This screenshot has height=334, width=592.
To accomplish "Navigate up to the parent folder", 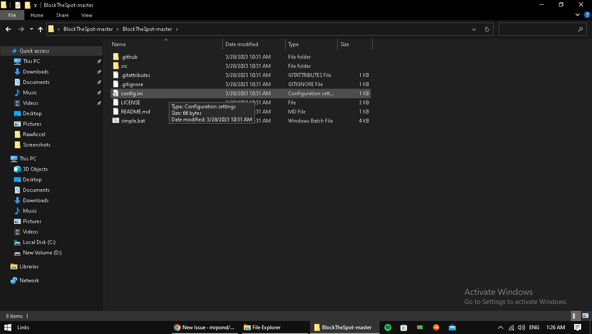I will 40,29.
